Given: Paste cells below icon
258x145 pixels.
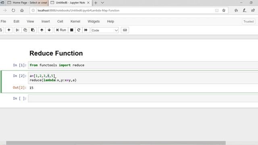Looking at the screenshot, I should (33, 30).
